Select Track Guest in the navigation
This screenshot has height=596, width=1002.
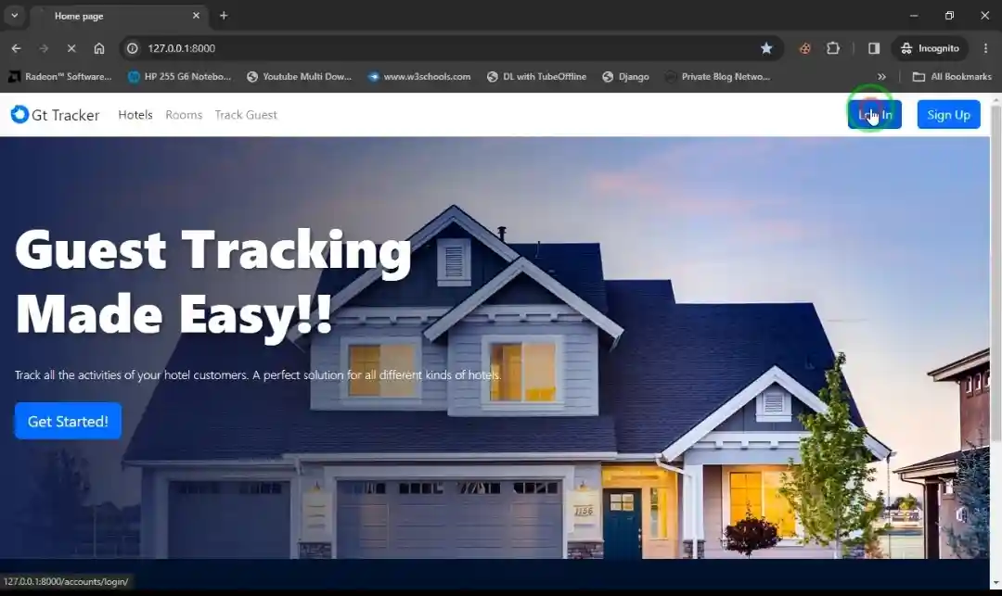coord(245,114)
